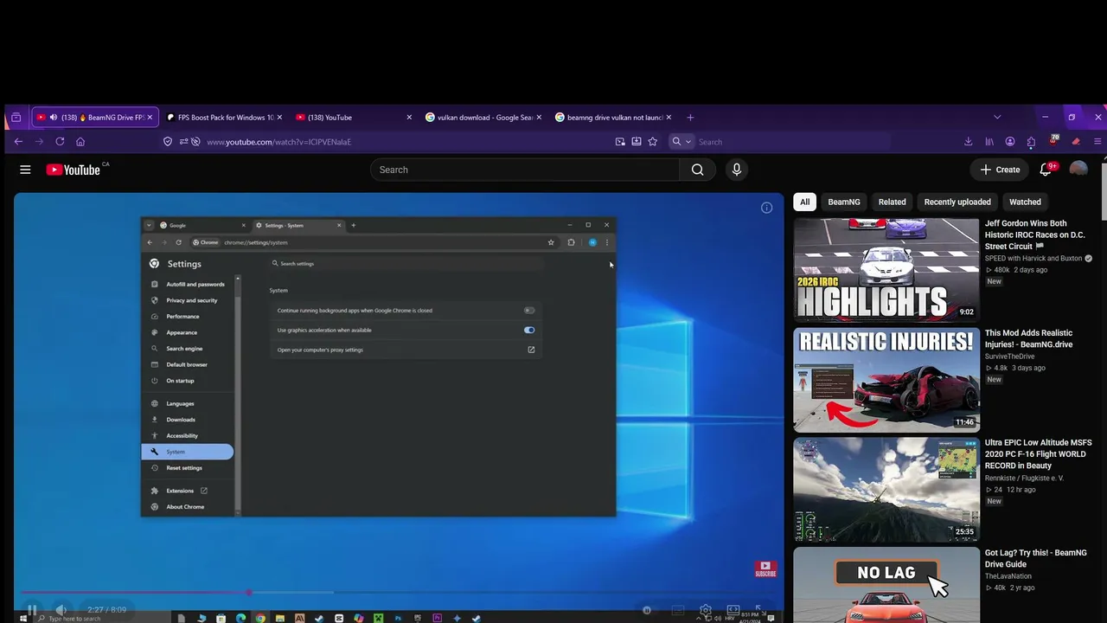The width and height of the screenshot is (1107, 623).
Task: Open YouTube notifications bell
Action: pyautogui.click(x=1046, y=170)
